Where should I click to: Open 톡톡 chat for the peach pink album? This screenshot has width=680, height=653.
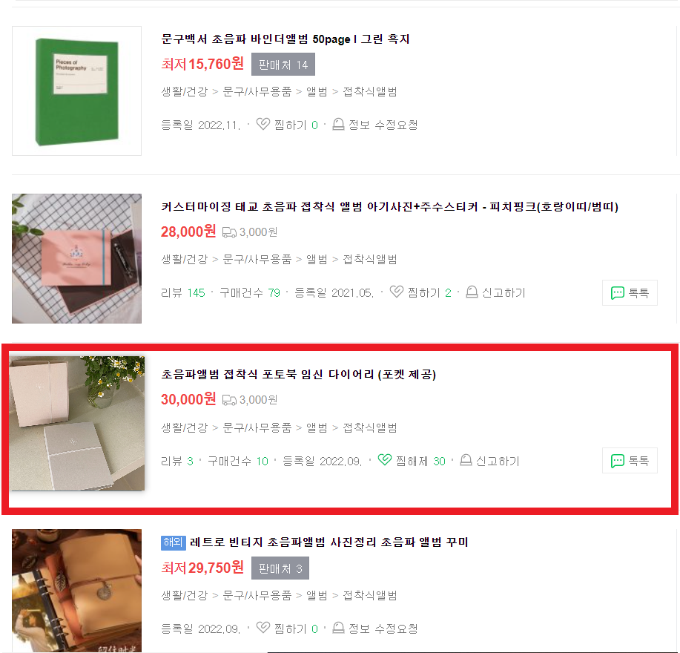(630, 293)
